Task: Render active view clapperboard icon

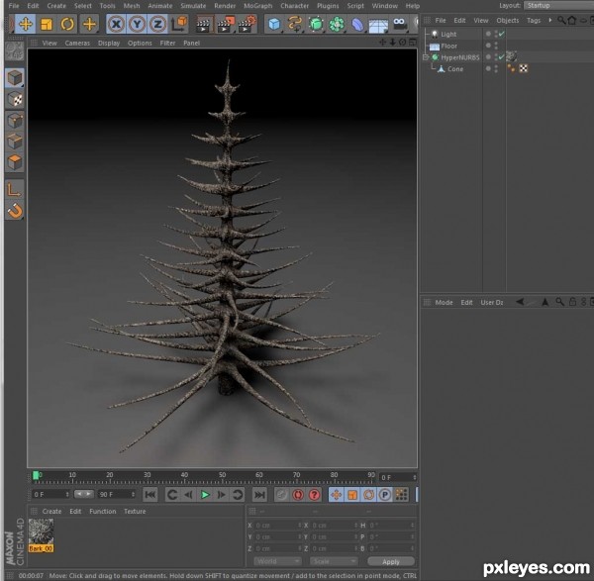Action: pyautogui.click(x=203, y=24)
